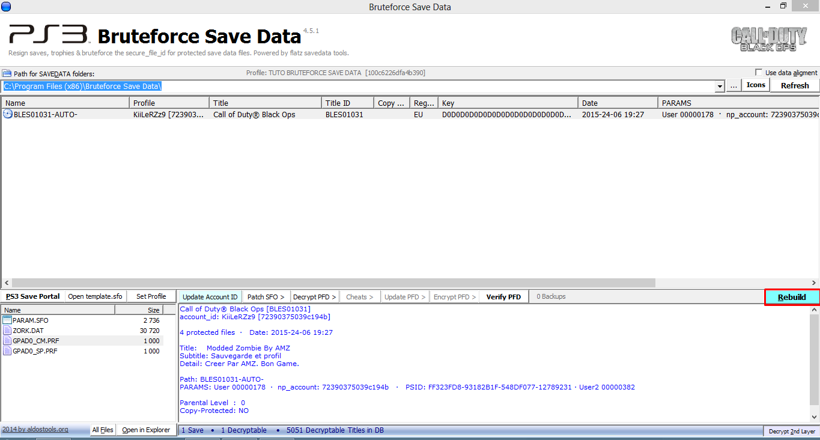
Task: Click Open in Explorer
Action: tap(146, 430)
